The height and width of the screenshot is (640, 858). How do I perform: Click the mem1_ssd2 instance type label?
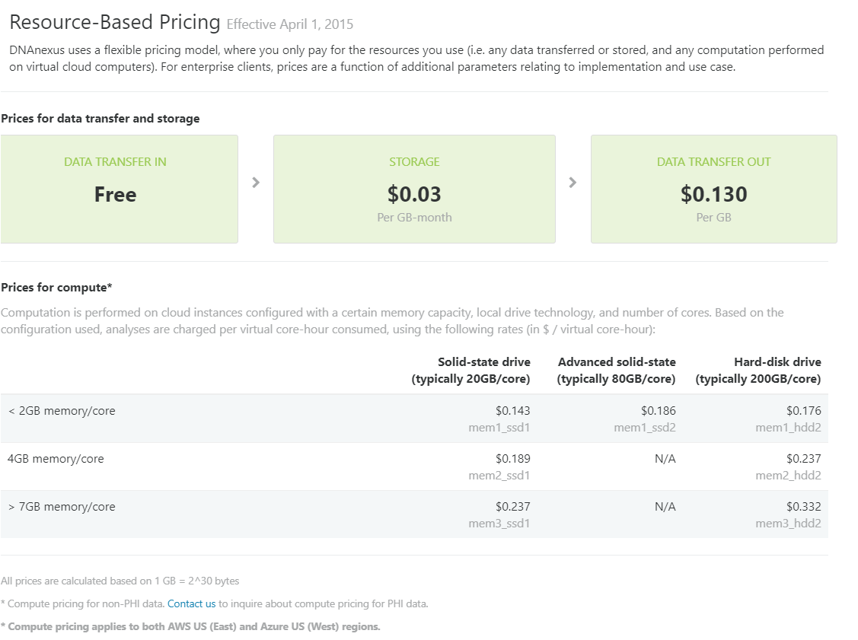pos(644,428)
